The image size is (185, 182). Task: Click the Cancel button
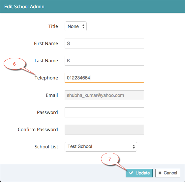click(168, 173)
